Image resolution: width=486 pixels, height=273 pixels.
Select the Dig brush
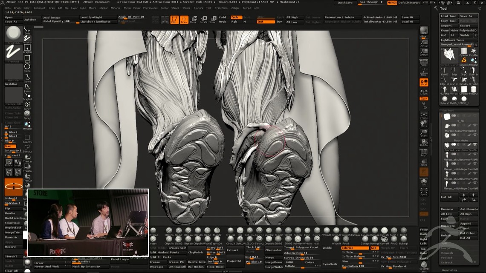coord(240,231)
